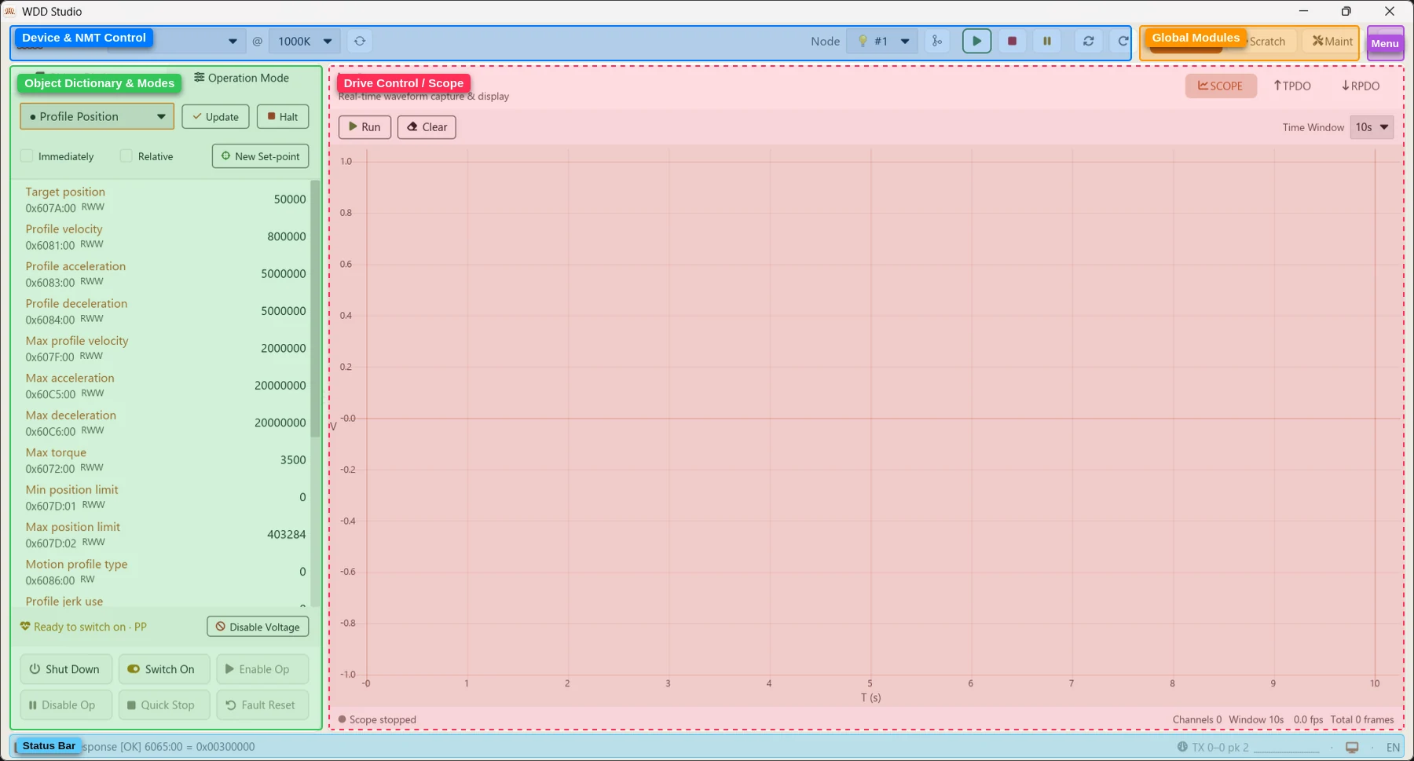Click the New Set-point button
This screenshot has width=1414, height=761.
(x=260, y=155)
